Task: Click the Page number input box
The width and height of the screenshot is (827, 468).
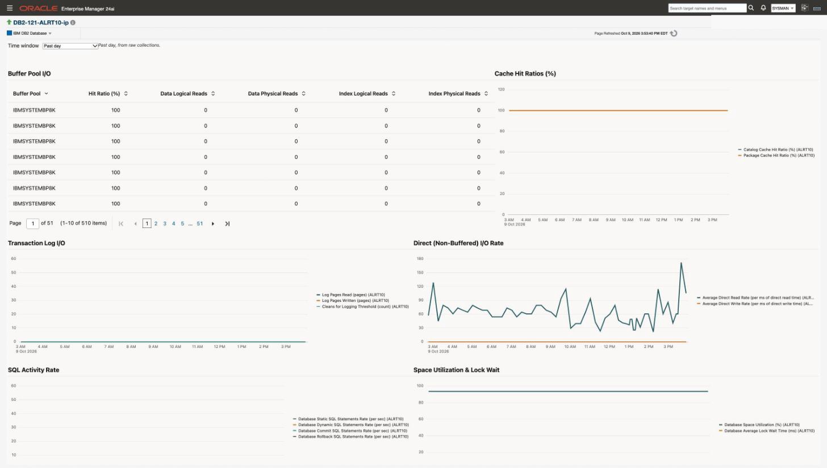Action: click(32, 224)
